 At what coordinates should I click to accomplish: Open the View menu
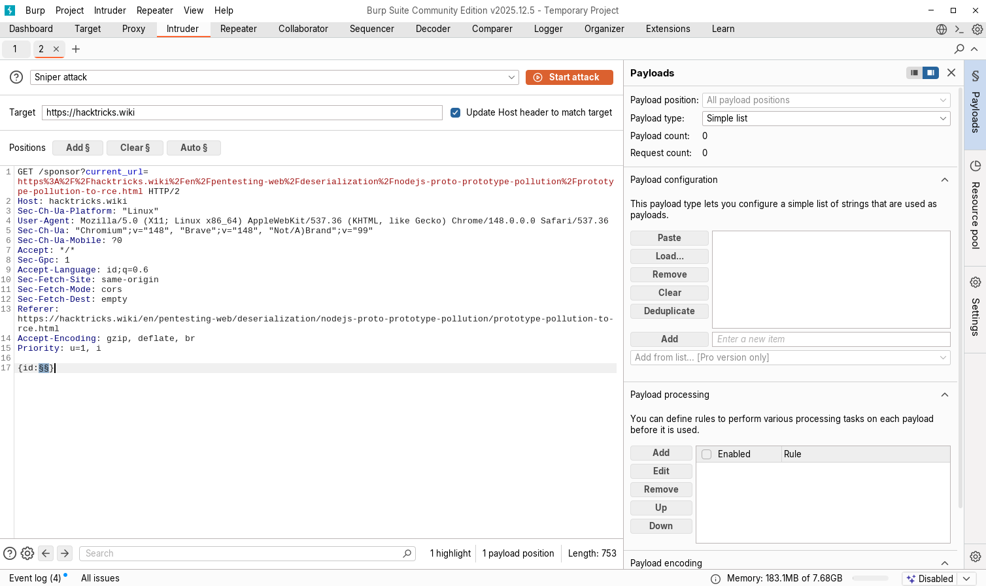(194, 10)
